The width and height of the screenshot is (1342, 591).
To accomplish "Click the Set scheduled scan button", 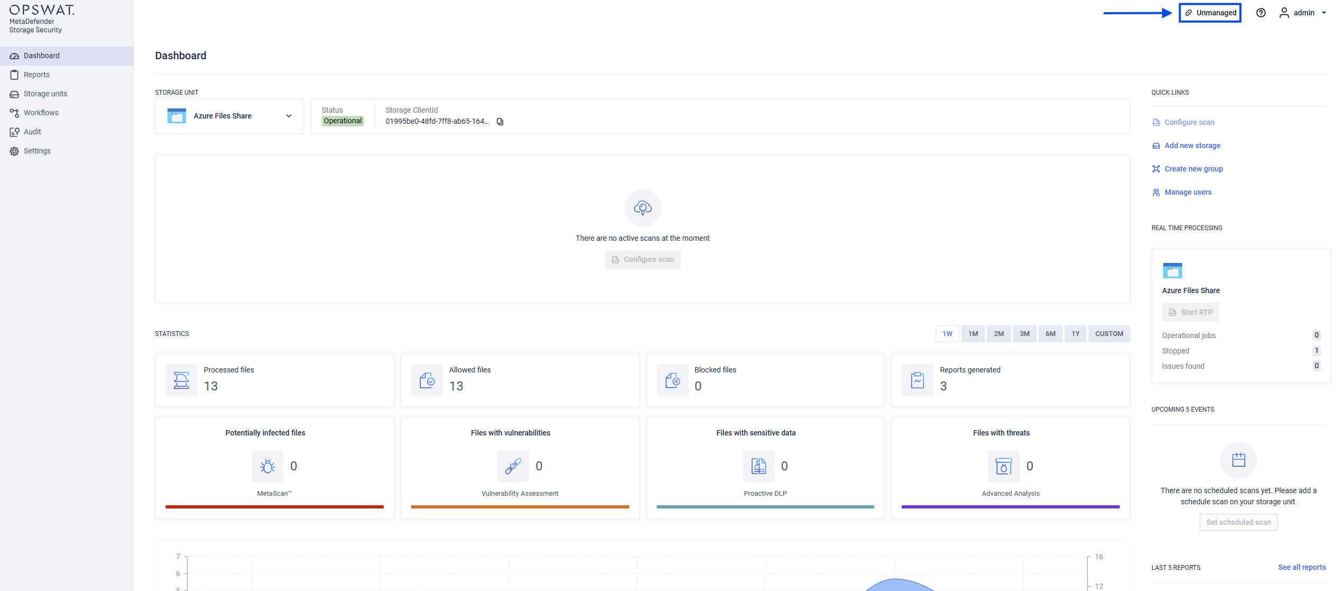I will (x=1238, y=522).
